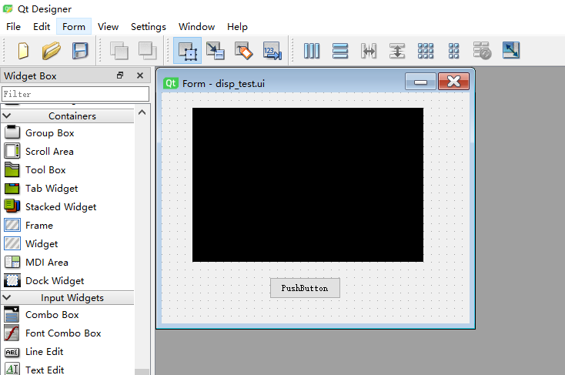This screenshot has width=565, height=375.
Task: Select plain Widget container item
Action: (68, 244)
